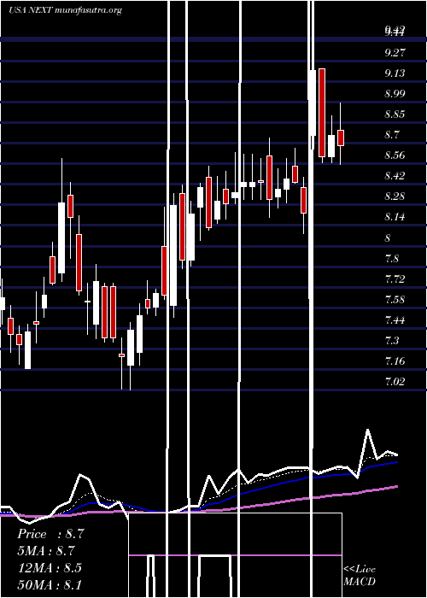Image resolution: width=427 pixels, height=598 pixels.
Task: Click the 7.8 price axis label
Action: point(392,259)
